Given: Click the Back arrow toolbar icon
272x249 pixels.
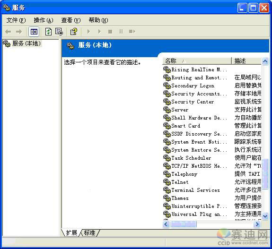Looking at the screenshot, I should (x=8, y=32).
